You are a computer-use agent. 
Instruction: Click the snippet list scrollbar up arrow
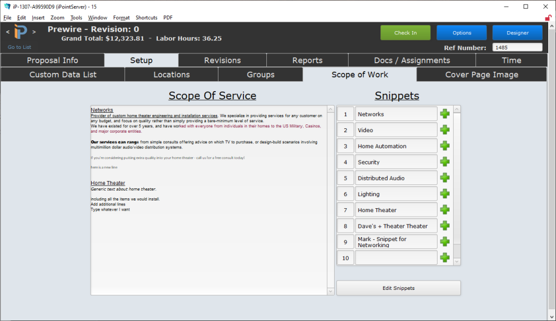coord(456,108)
